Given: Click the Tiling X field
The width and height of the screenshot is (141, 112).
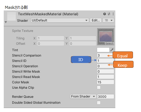Looking at the screenshot, I should (51, 38).
